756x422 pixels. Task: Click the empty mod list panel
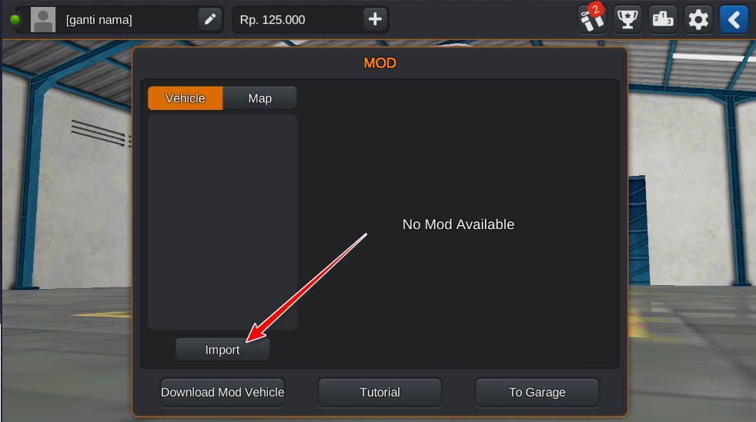222,222
